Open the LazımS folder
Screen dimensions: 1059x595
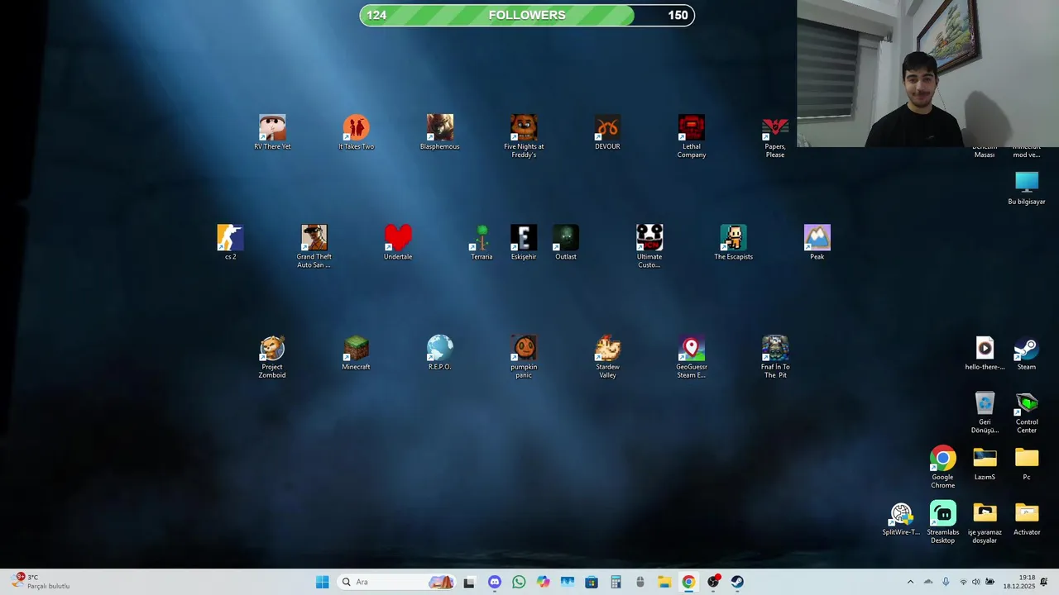point(985,463)
